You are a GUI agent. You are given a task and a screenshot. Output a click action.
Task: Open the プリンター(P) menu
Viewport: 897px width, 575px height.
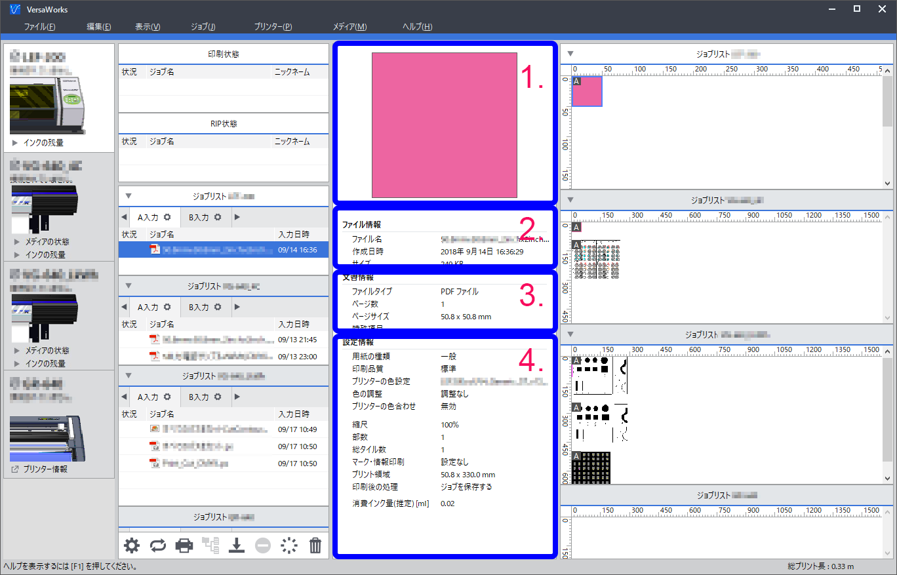(x=273, y=27)
